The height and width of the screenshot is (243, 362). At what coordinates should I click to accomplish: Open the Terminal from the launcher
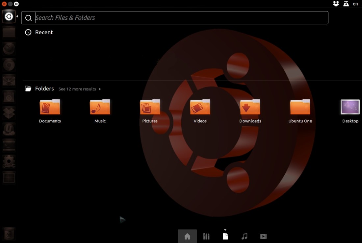[9, 145]
